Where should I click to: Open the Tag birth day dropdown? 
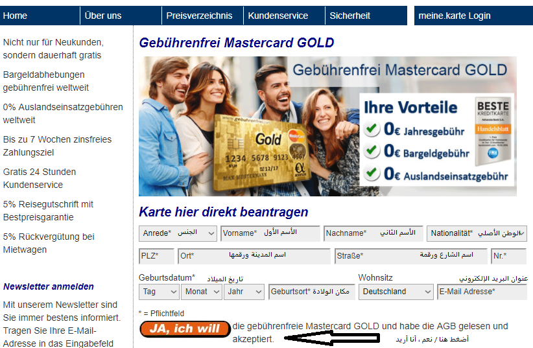(x=159, y=292)
